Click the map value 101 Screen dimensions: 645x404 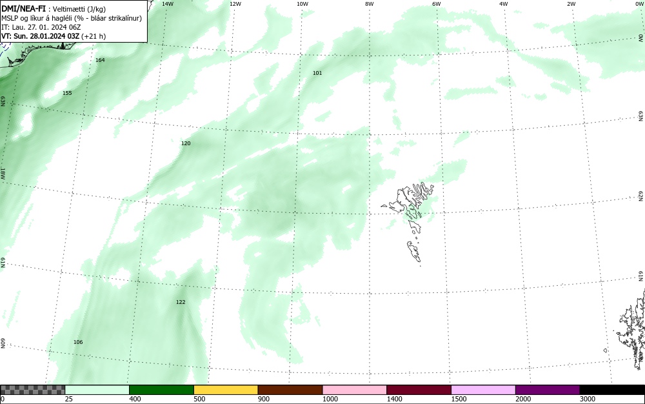pyautogui.click(x=317, y=73)
